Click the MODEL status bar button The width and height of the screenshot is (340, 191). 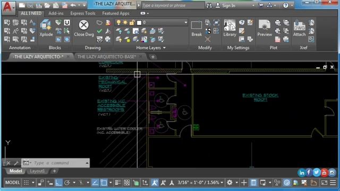click(x=12, y=183)
